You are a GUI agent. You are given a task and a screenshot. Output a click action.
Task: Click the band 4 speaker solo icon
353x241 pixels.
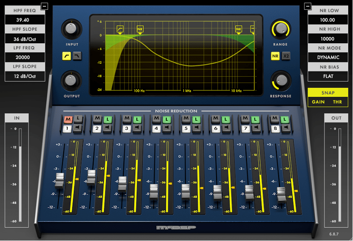(167, 129)
